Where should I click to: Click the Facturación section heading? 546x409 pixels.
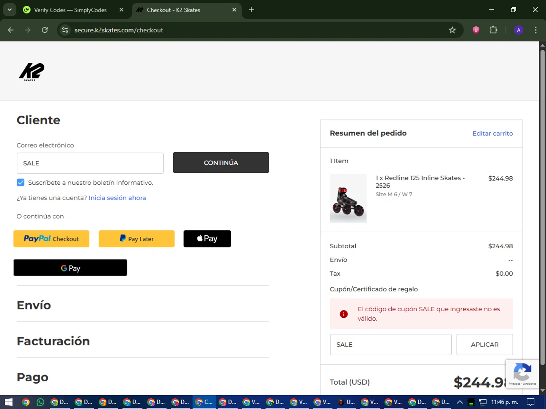(x=53, y=341)
